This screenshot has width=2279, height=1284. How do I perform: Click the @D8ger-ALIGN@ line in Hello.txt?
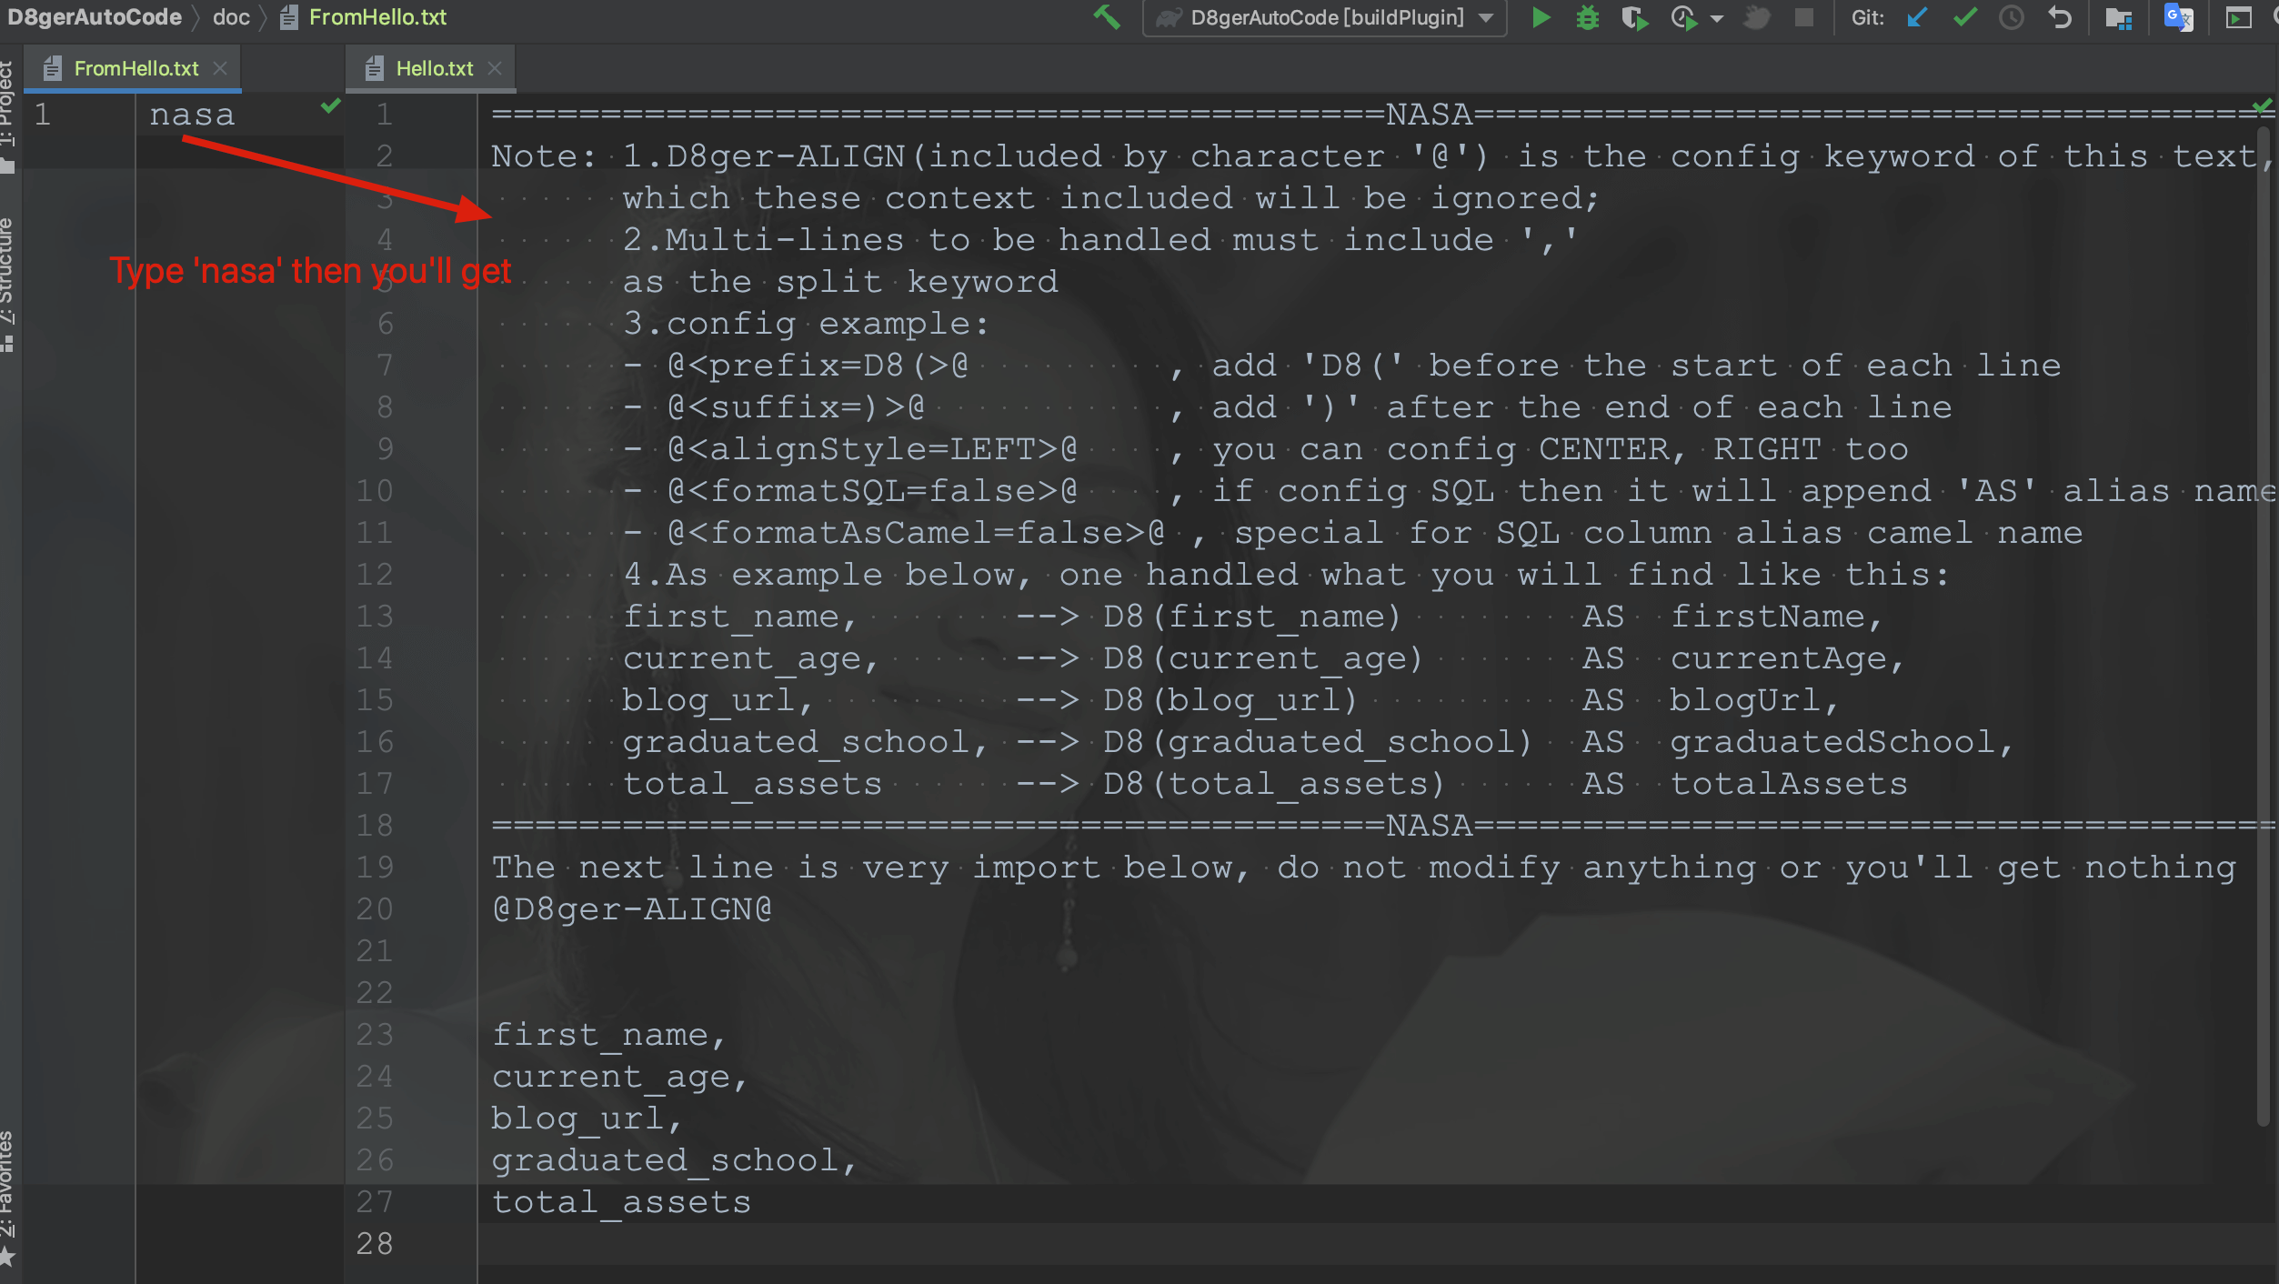[632, 909]
